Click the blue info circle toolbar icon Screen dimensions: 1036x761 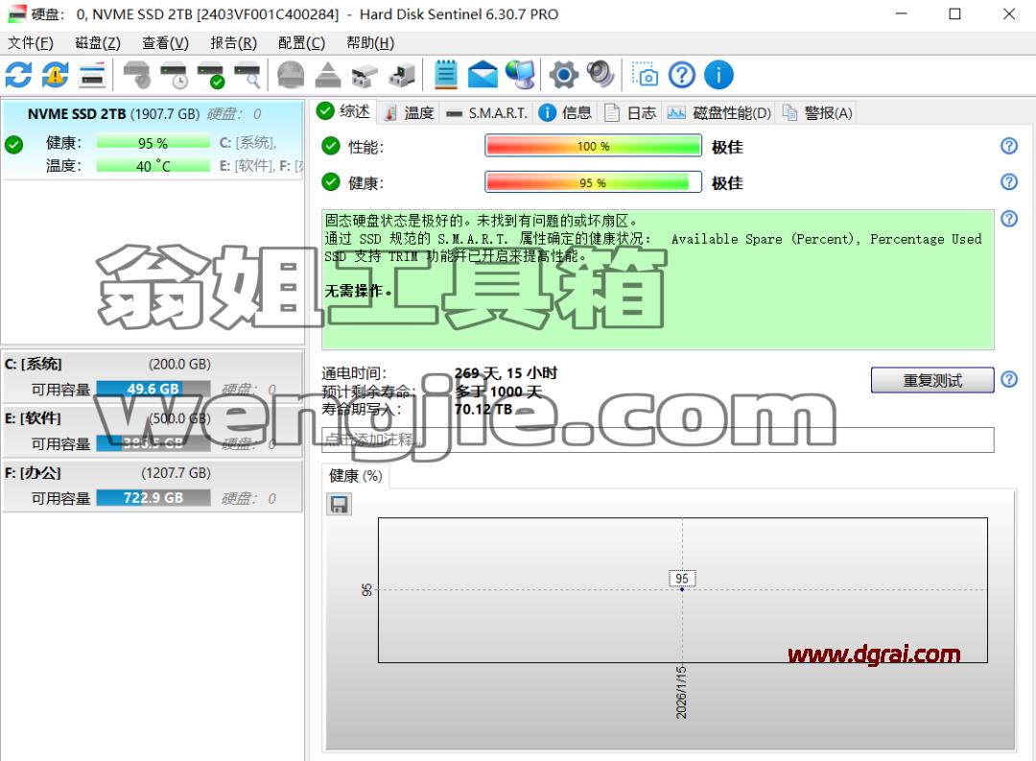click(x=718, y=75)
